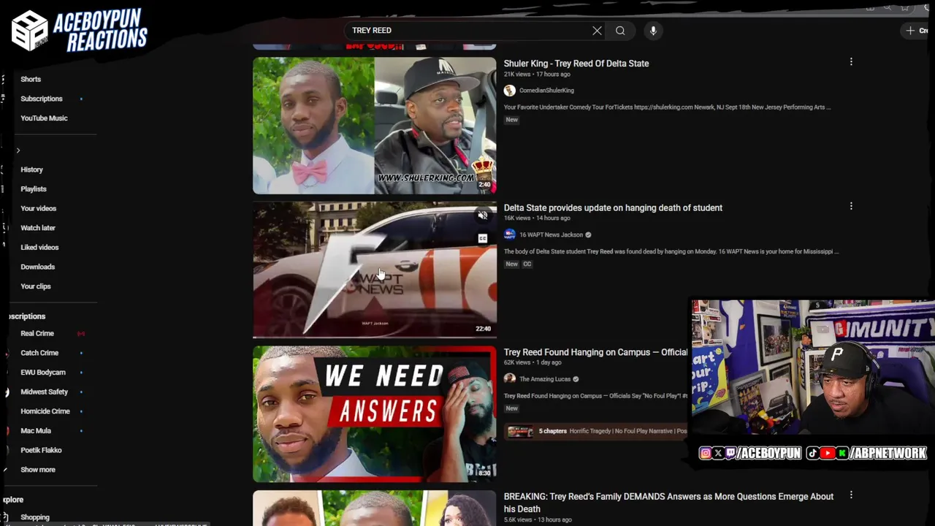Open Subscriptions in the sidebar
Image resolution: width=935 pixels, height=526 pixels.
pyautogui.click(x=42, y=99)
